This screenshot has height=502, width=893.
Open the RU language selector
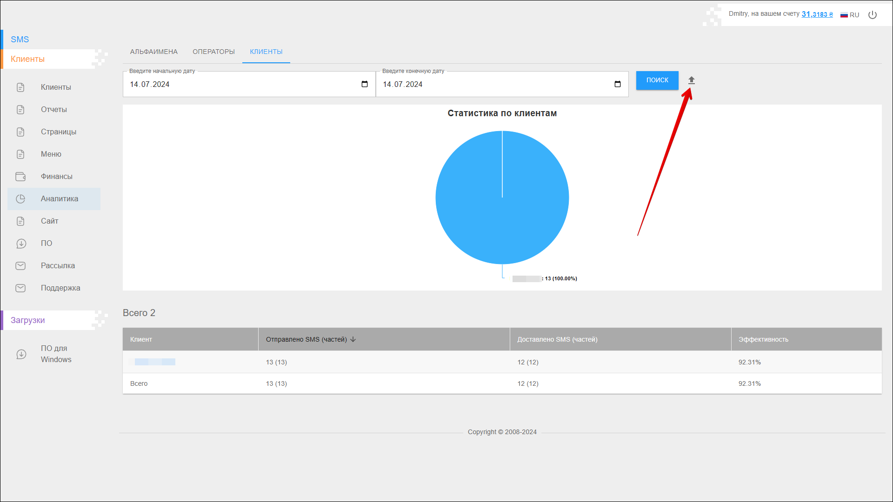coord(850,15)
